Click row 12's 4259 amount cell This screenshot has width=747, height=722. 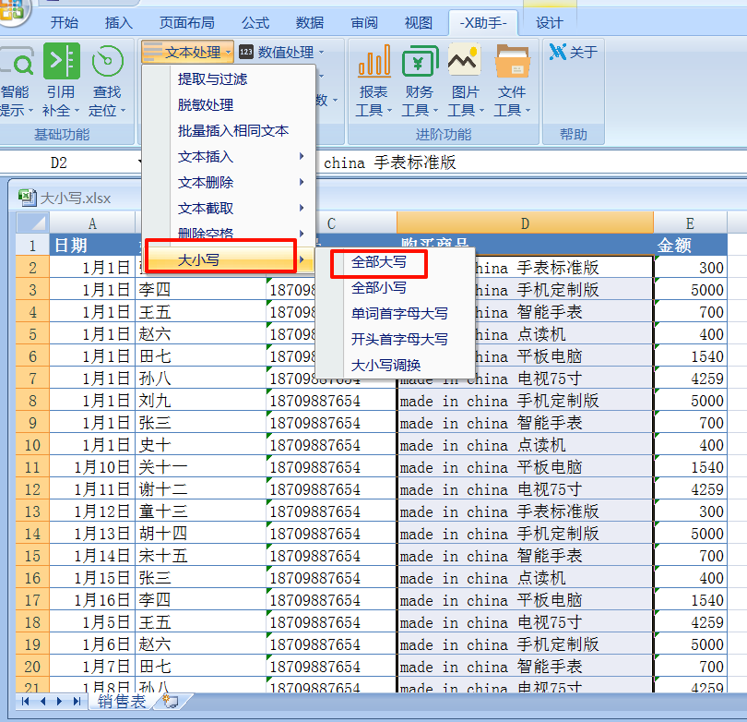click(691, 489)
